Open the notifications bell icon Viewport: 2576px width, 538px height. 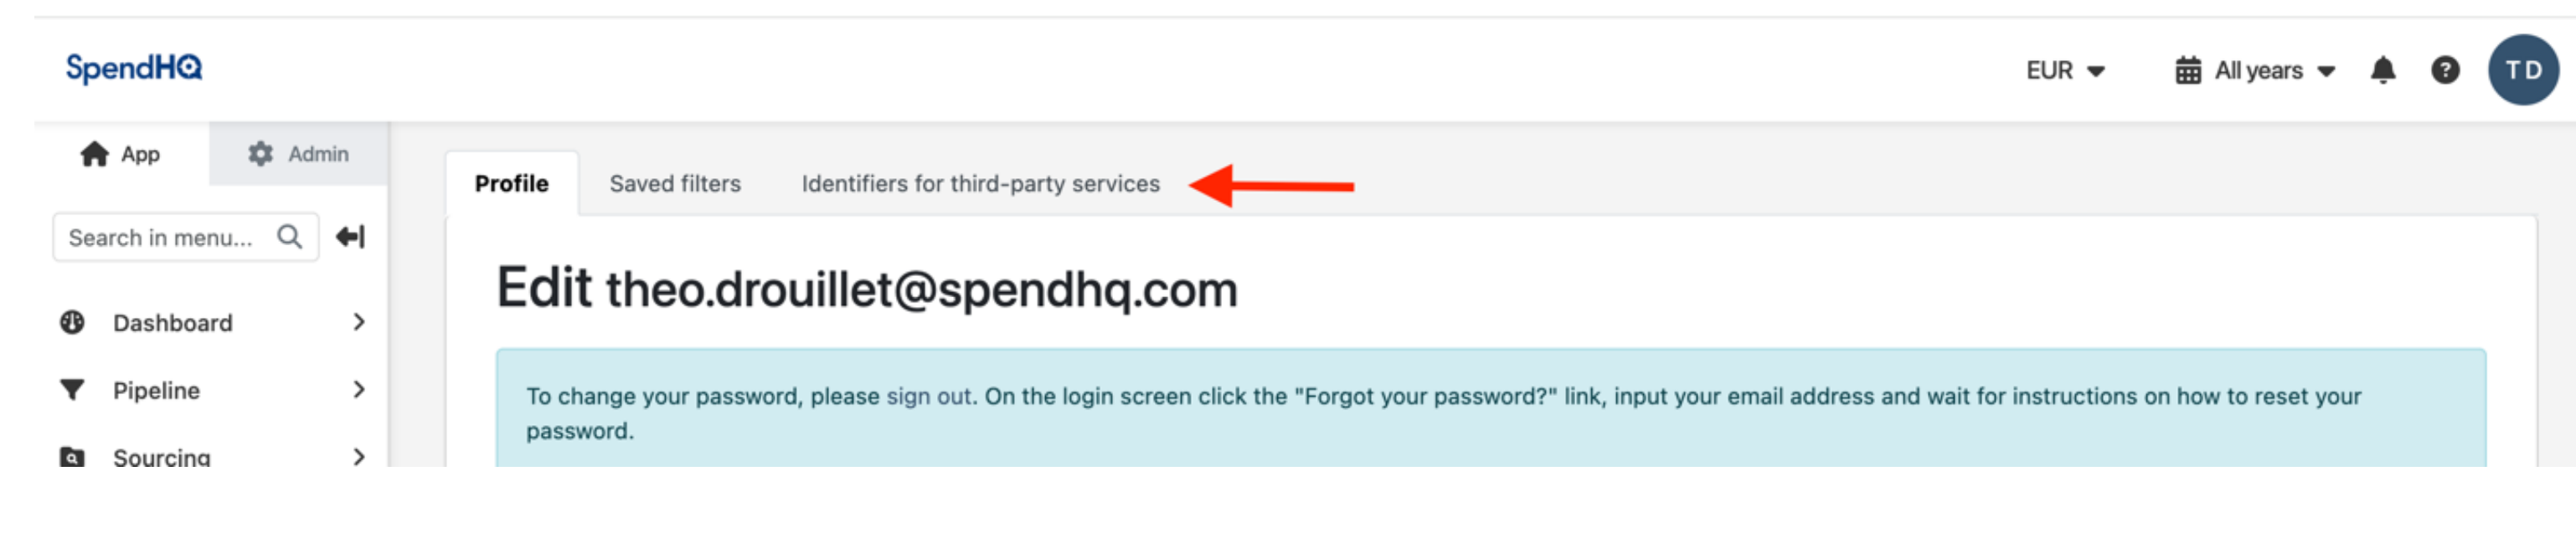[2383, 70]
